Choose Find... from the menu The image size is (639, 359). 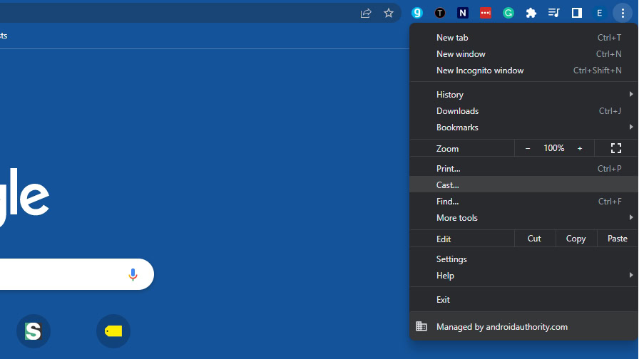point(523,202)
